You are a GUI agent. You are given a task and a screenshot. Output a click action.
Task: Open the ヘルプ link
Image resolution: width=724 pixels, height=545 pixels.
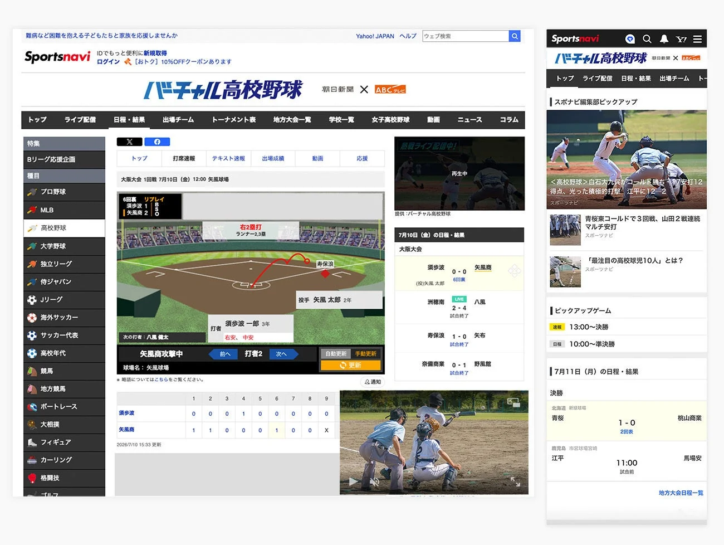pos(408,36)
